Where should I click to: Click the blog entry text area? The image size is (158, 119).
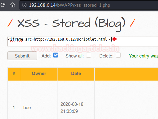pos(83,42)
